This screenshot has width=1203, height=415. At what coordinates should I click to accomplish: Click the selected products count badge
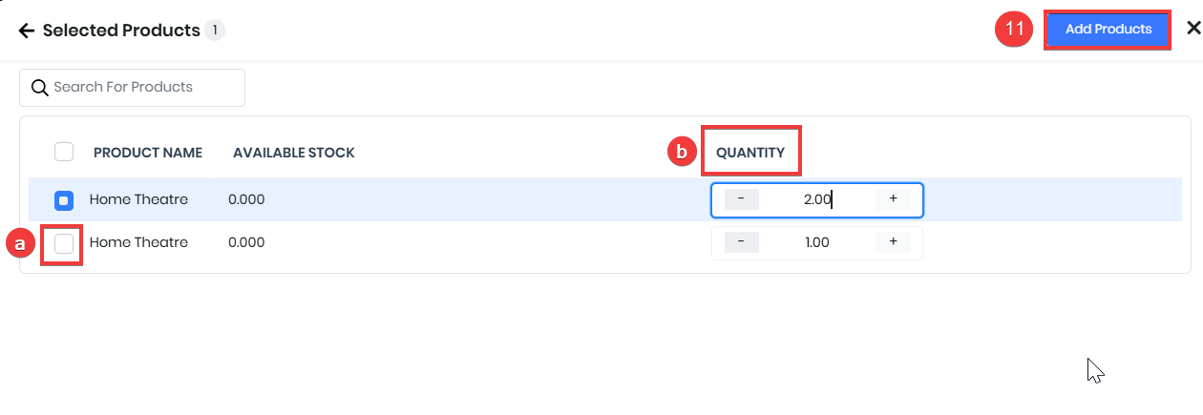click(x=215, y=31)
